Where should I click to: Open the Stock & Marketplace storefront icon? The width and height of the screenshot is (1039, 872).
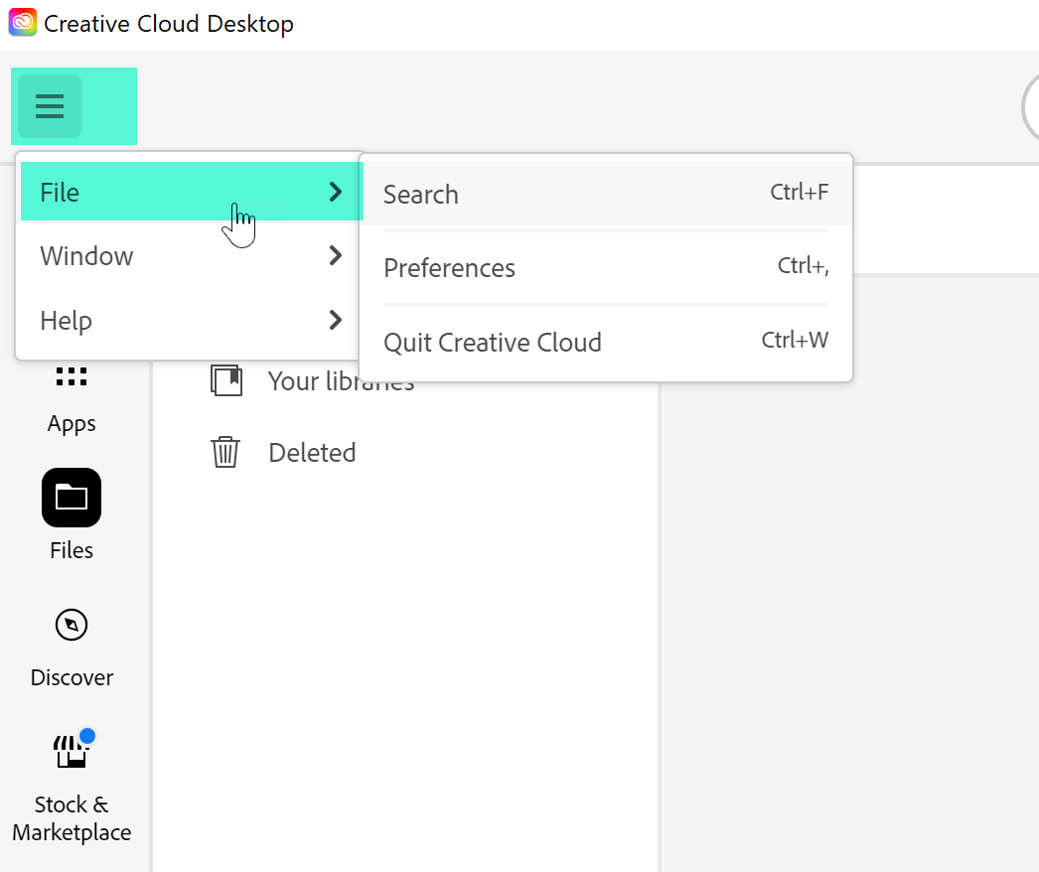[x=71, y=752]
